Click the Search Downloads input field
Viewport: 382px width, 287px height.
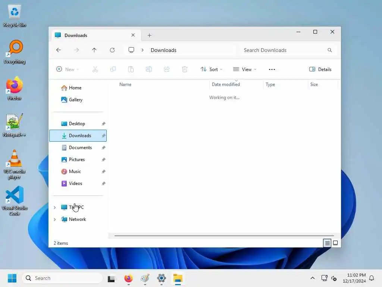pyautogui.click(x=288, y=50)
